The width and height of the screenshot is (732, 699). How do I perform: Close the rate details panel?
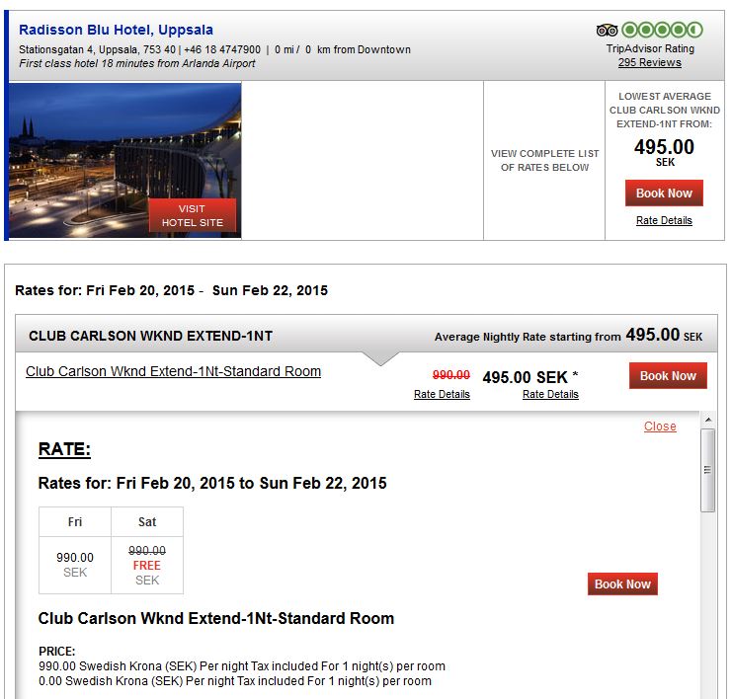coord(660,427)
